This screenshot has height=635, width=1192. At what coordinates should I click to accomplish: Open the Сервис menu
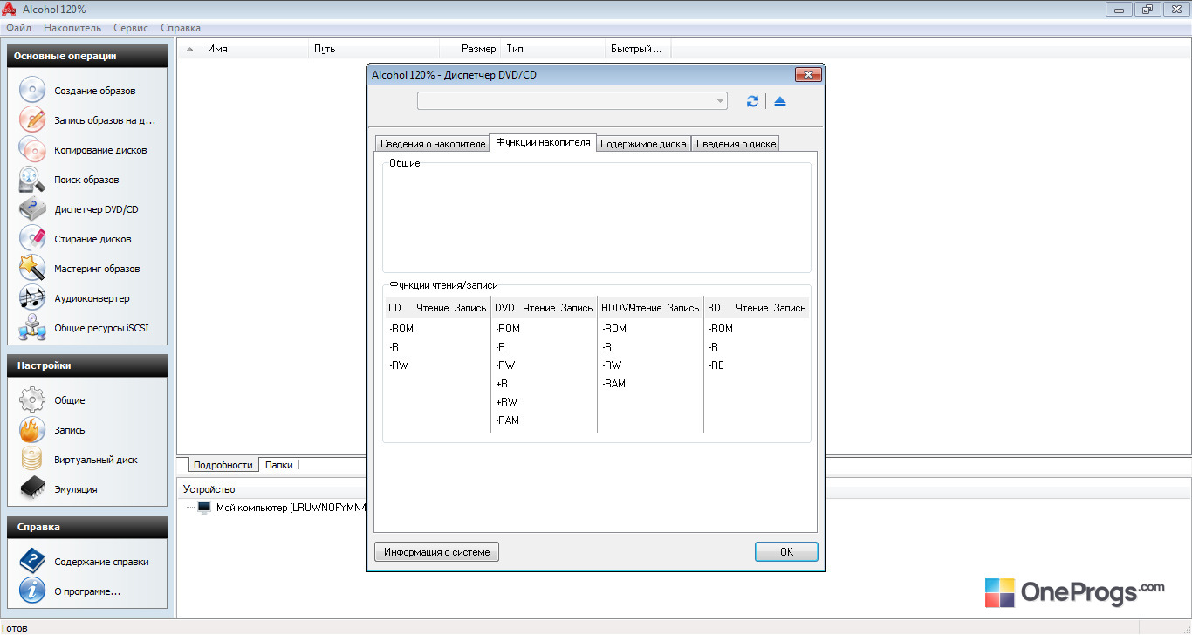[131, 28]
